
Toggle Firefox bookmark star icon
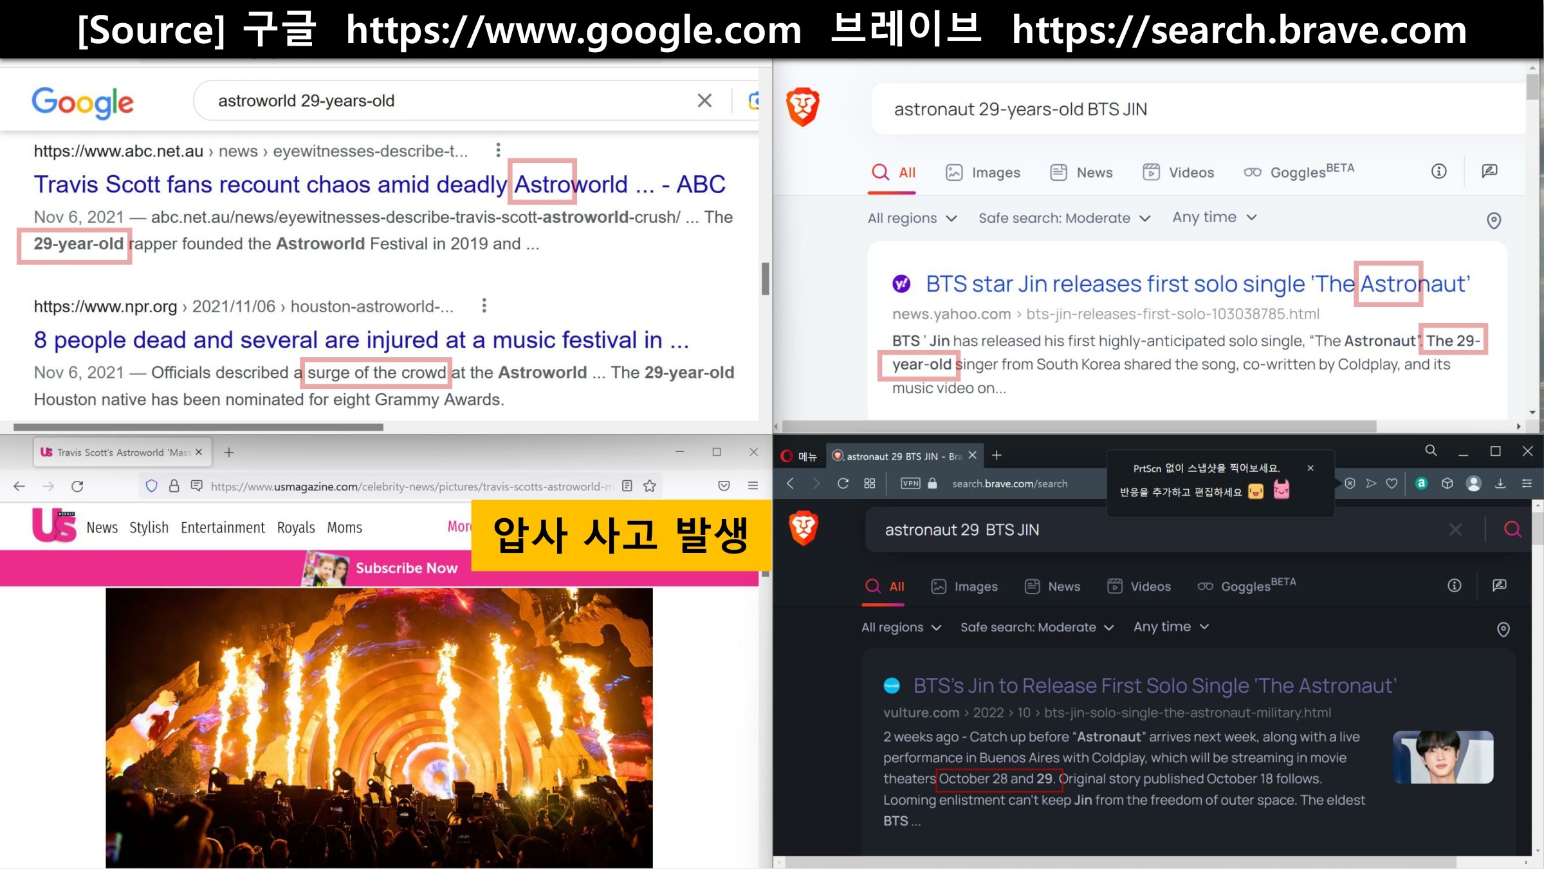650,486
